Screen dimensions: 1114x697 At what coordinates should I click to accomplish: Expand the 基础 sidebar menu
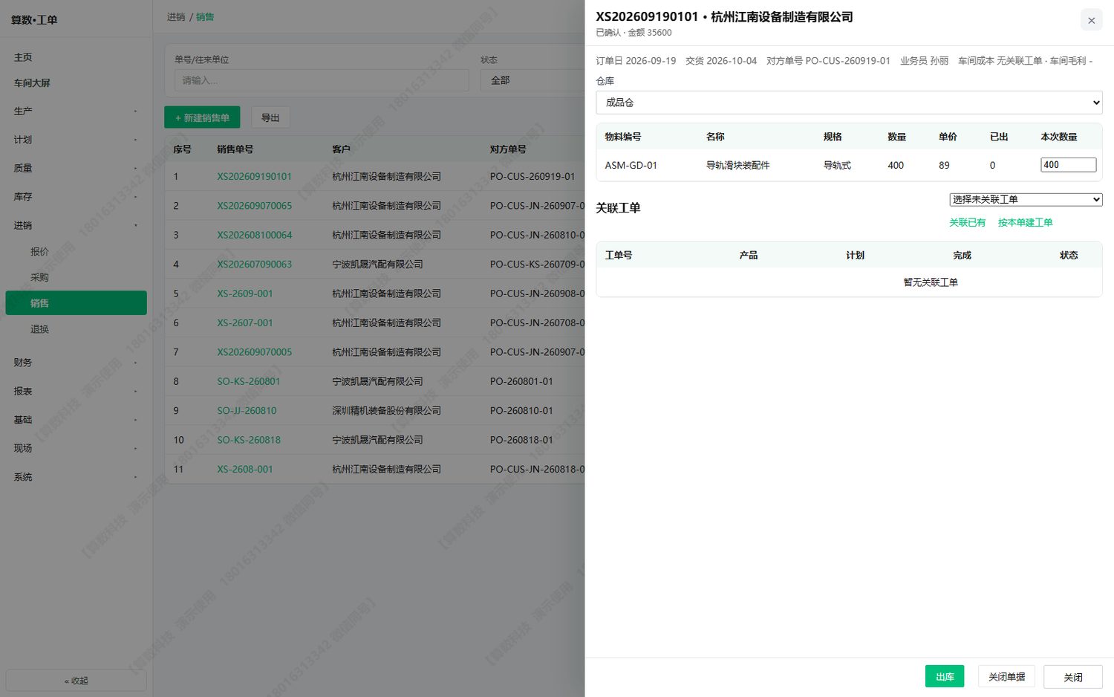[x=76, y=420]
